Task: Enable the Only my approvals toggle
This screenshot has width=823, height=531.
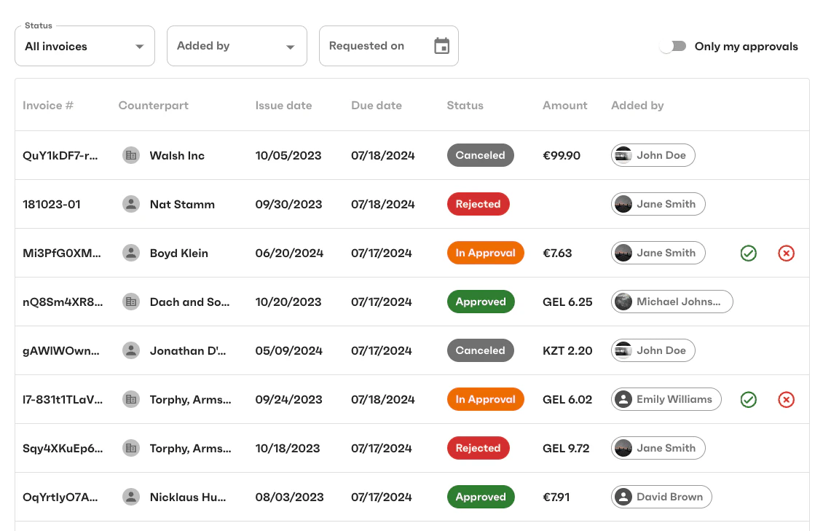Action: pos(672,45)
